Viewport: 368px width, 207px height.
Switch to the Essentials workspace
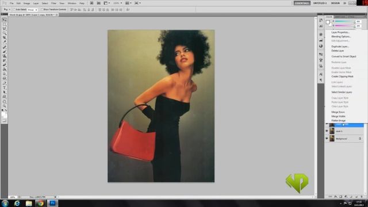tap(302, 3)
